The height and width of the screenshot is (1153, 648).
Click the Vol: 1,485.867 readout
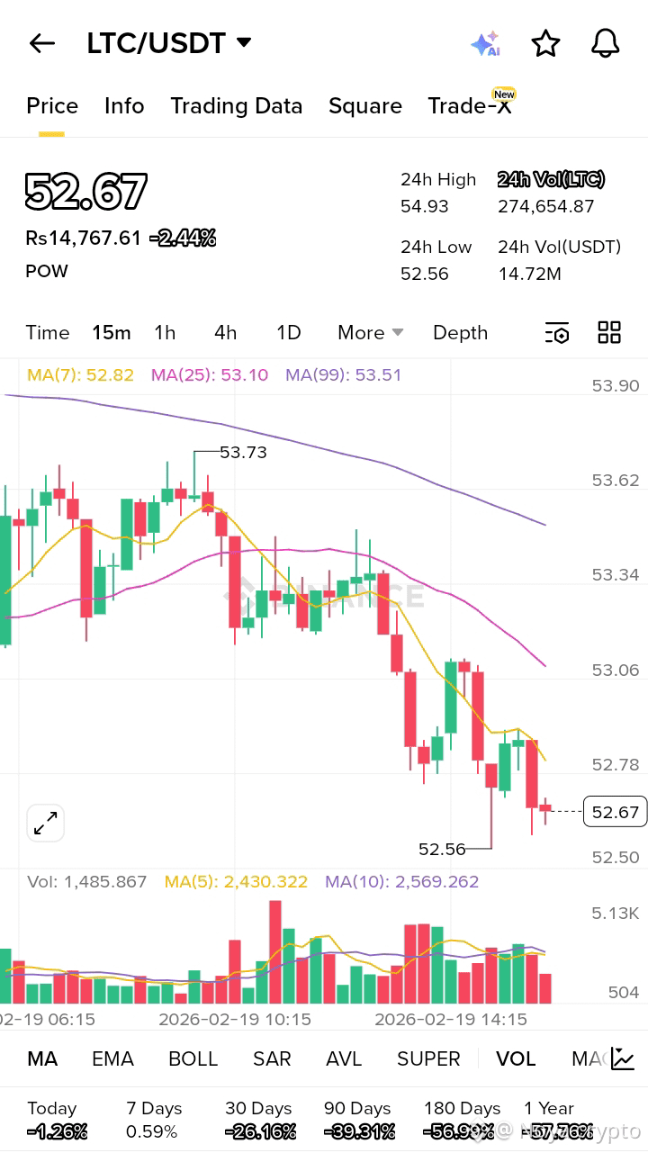(86, 882)
